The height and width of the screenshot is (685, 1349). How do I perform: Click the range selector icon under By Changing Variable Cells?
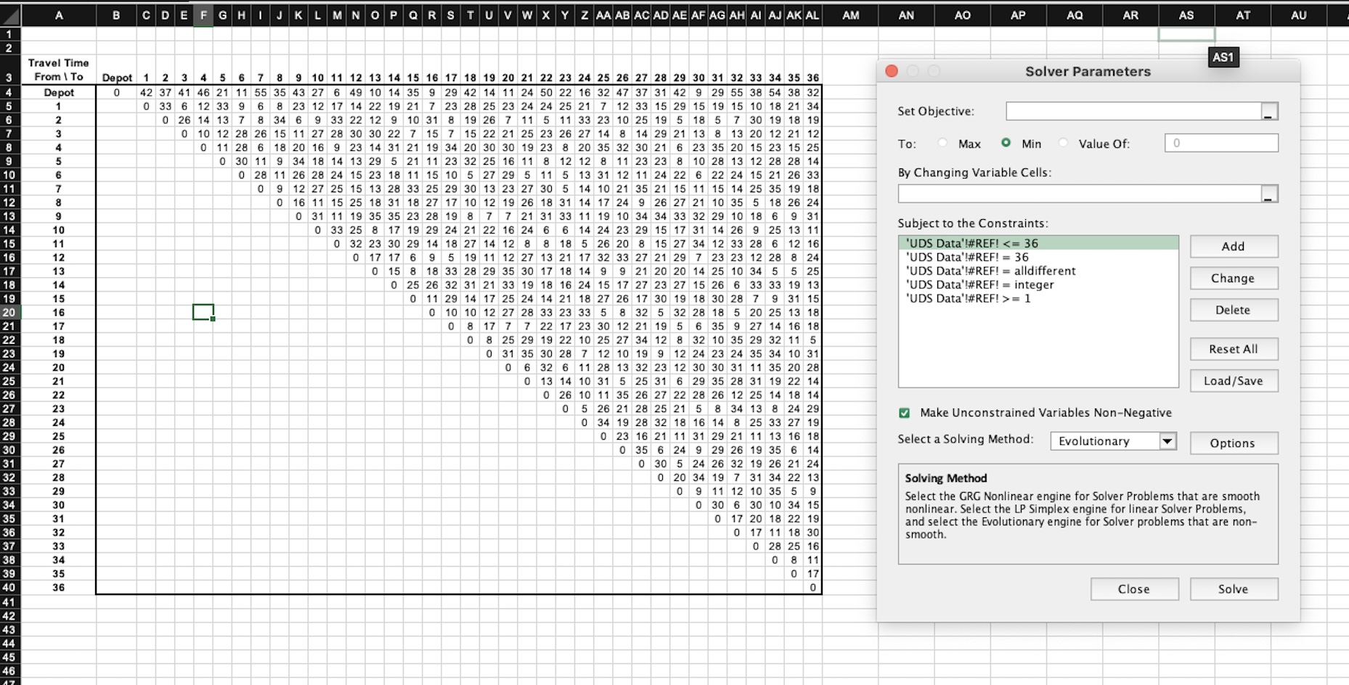pyautogui.click(x=1267, y=193)
